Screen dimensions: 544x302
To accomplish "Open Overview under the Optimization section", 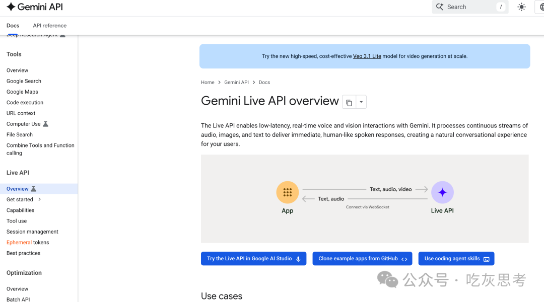I will 17,289.
